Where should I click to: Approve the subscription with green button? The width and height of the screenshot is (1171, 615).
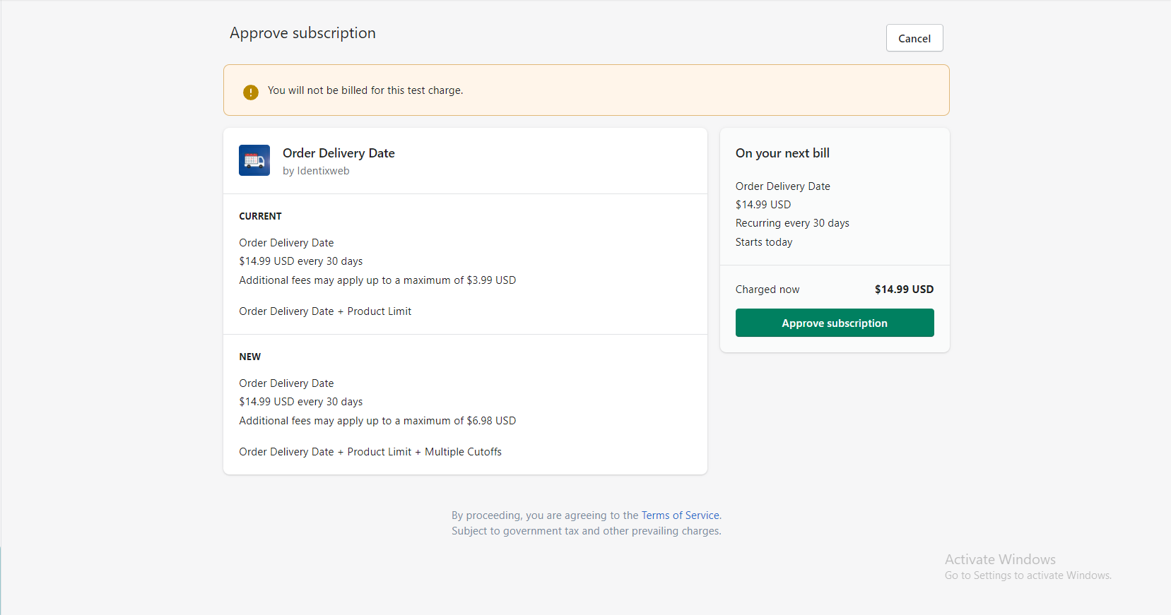coord(835,323)
